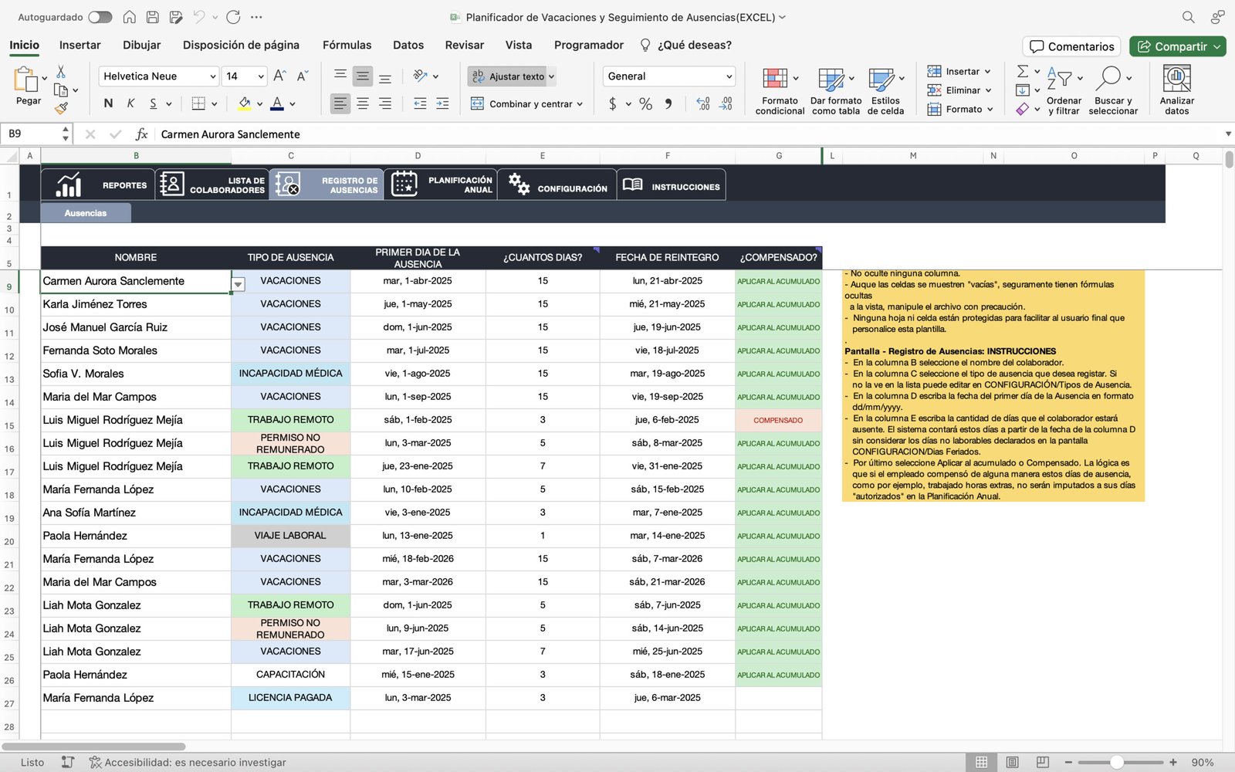Open dropdown arrow on cell B9
The width and height of the screenshot is (1235, 772).
tap(239, 285)
